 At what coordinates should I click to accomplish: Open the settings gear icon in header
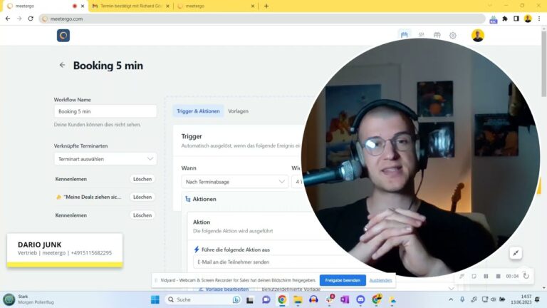pos(452,35)
